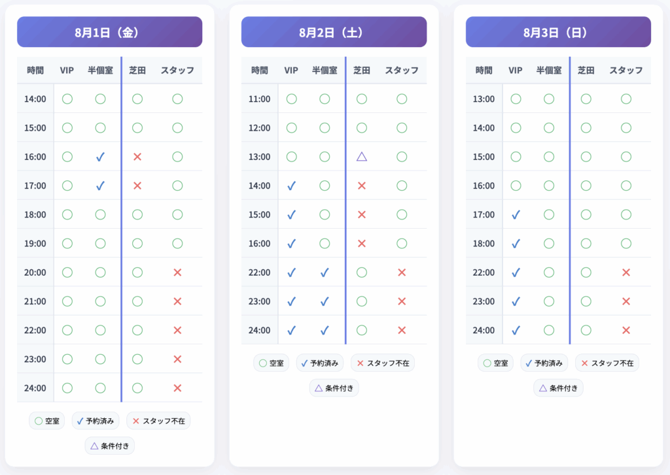The image size is (670, 475).
Task: Open the 8月2日（土）date header
Action: 334,32
